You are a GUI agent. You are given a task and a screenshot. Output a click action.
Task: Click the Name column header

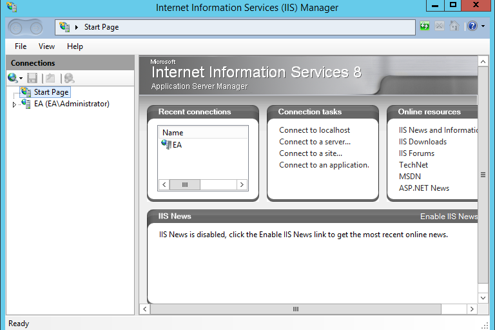203,132
